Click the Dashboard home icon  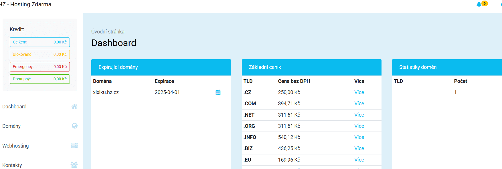click(74, 106)
